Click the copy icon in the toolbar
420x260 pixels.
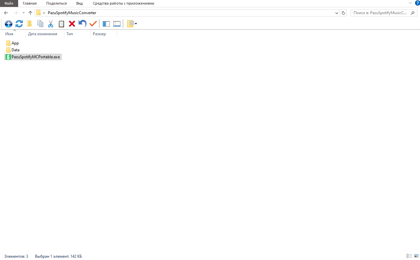pyautogui.click(x=40, y=24)
